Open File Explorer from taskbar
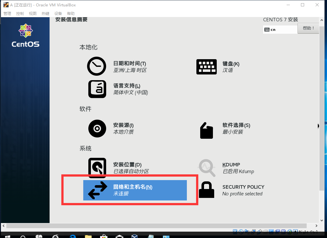The height and width of the screenshot is (238, 327). click(88, 236)
